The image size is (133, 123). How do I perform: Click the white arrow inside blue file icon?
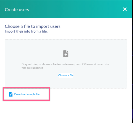click(x=11, y=95)
